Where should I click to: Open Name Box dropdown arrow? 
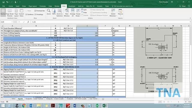tap(12, 22)
